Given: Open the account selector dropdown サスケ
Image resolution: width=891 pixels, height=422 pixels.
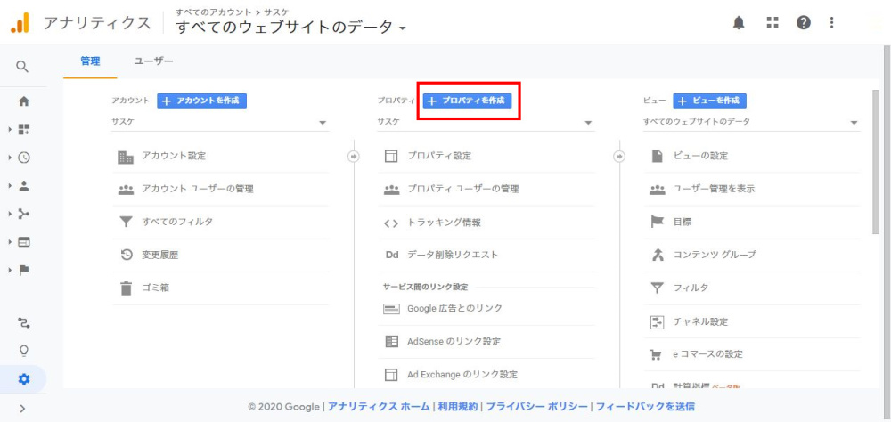Looking at the screenshot, I should (219, 123).
